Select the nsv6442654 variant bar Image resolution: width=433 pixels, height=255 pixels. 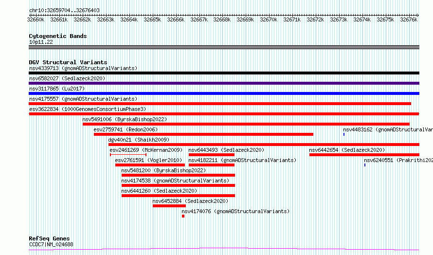364,155
